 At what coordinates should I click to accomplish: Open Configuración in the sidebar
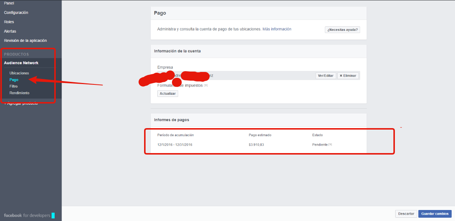[16, 12]
